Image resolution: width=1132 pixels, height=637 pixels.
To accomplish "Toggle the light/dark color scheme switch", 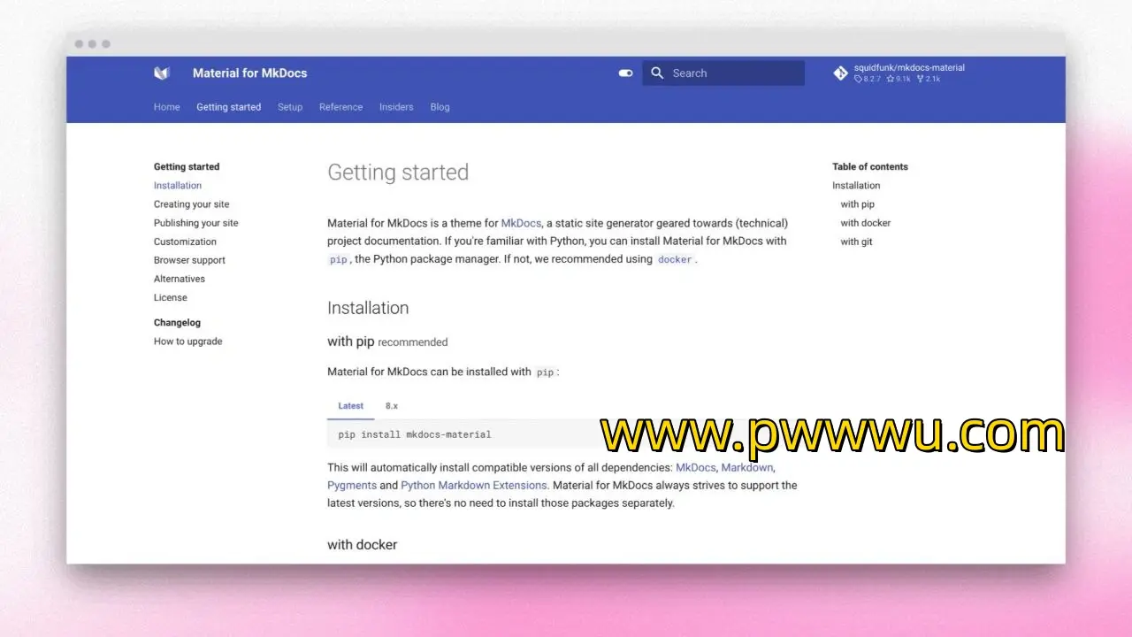I will (x=625, y=73).
